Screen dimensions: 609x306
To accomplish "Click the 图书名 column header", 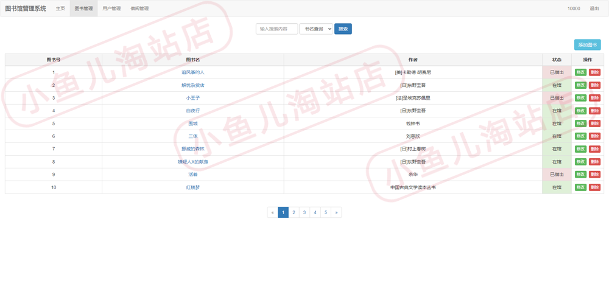I will click(x=193, y=60).
